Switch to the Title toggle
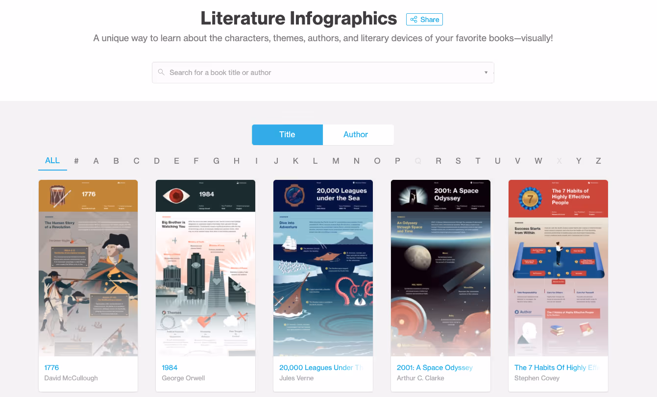The height and width of the screenshot is (397, 657). coord(288,135)
